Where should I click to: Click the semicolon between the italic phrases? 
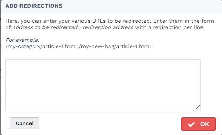80,28
